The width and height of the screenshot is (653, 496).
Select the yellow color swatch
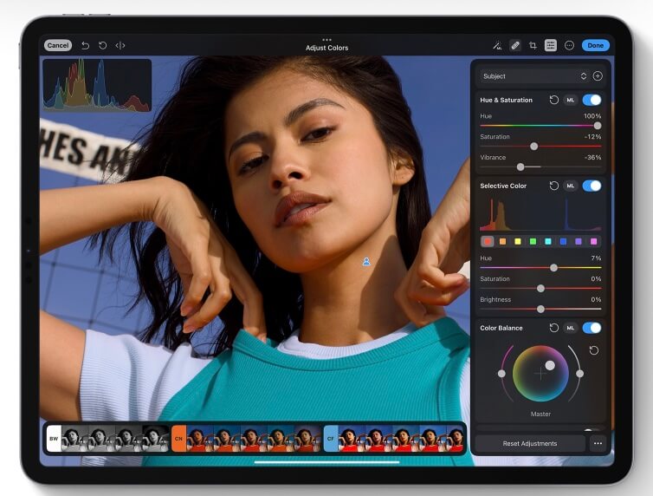coord(518,241)
